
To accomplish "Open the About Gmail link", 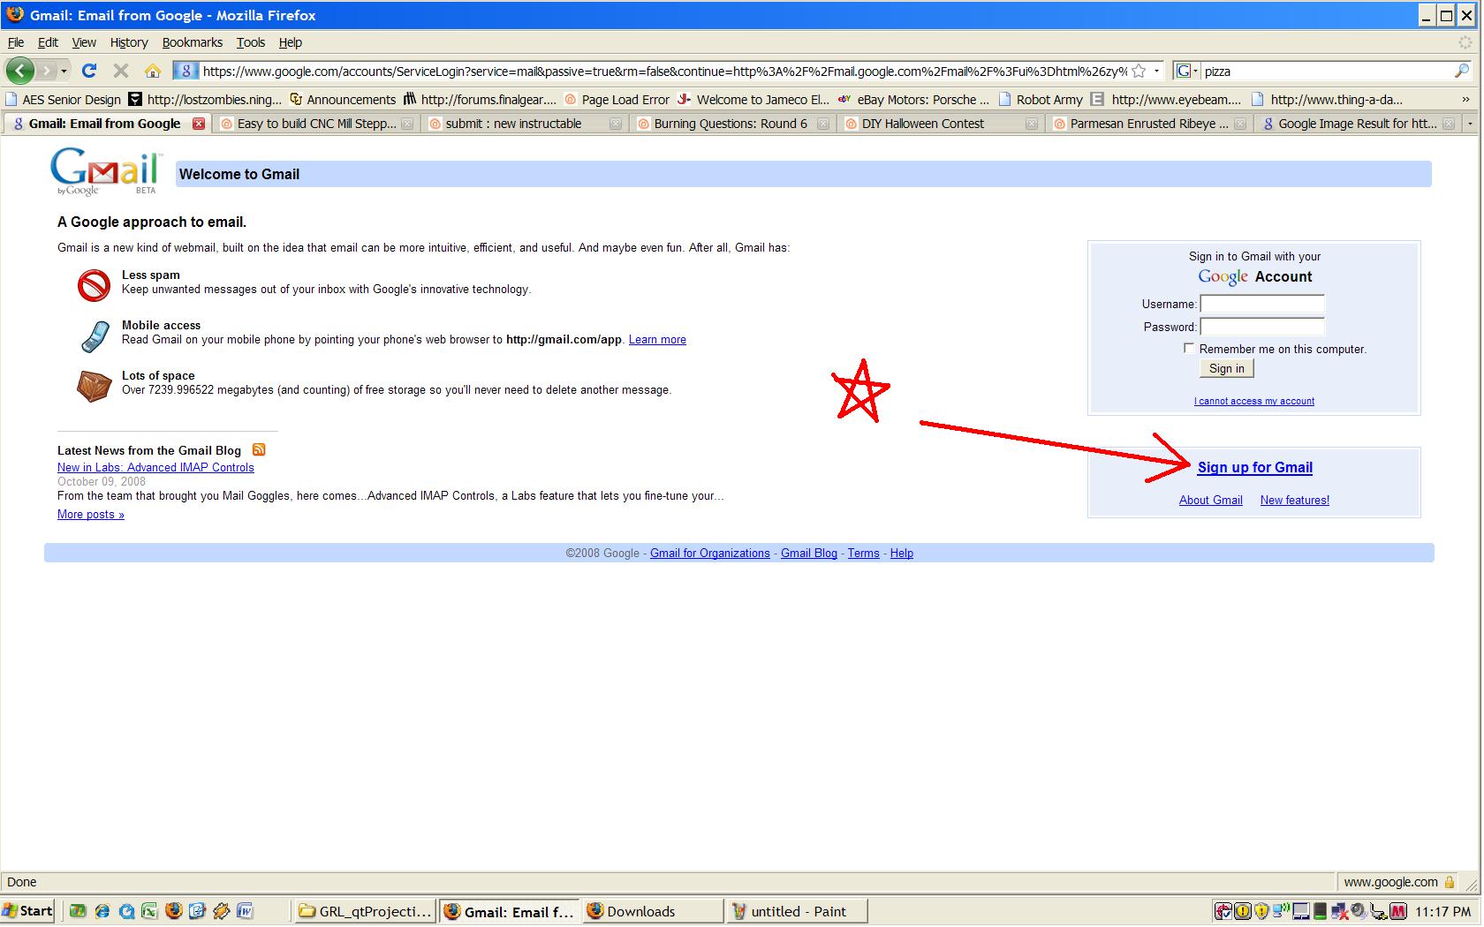I will (1211, 501).
